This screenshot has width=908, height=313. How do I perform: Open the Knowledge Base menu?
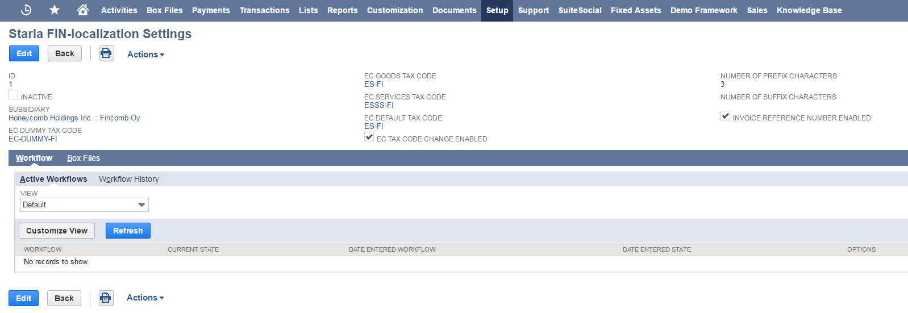[809, 10]
